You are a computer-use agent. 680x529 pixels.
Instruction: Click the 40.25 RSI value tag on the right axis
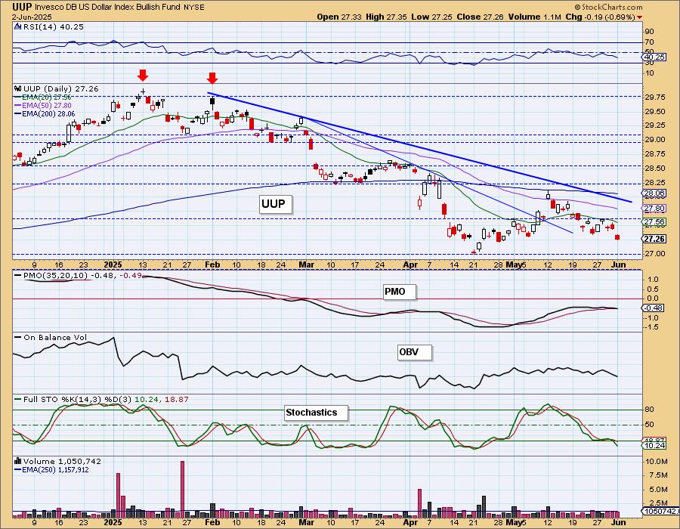(x=654, y=57)
